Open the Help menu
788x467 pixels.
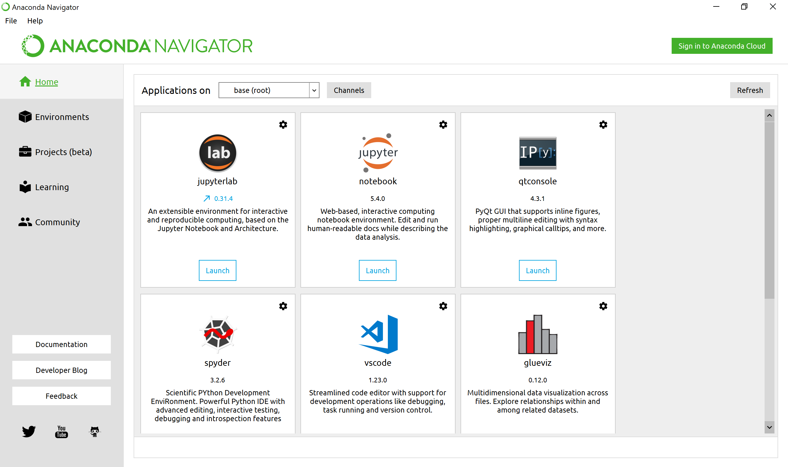(35, 21)
